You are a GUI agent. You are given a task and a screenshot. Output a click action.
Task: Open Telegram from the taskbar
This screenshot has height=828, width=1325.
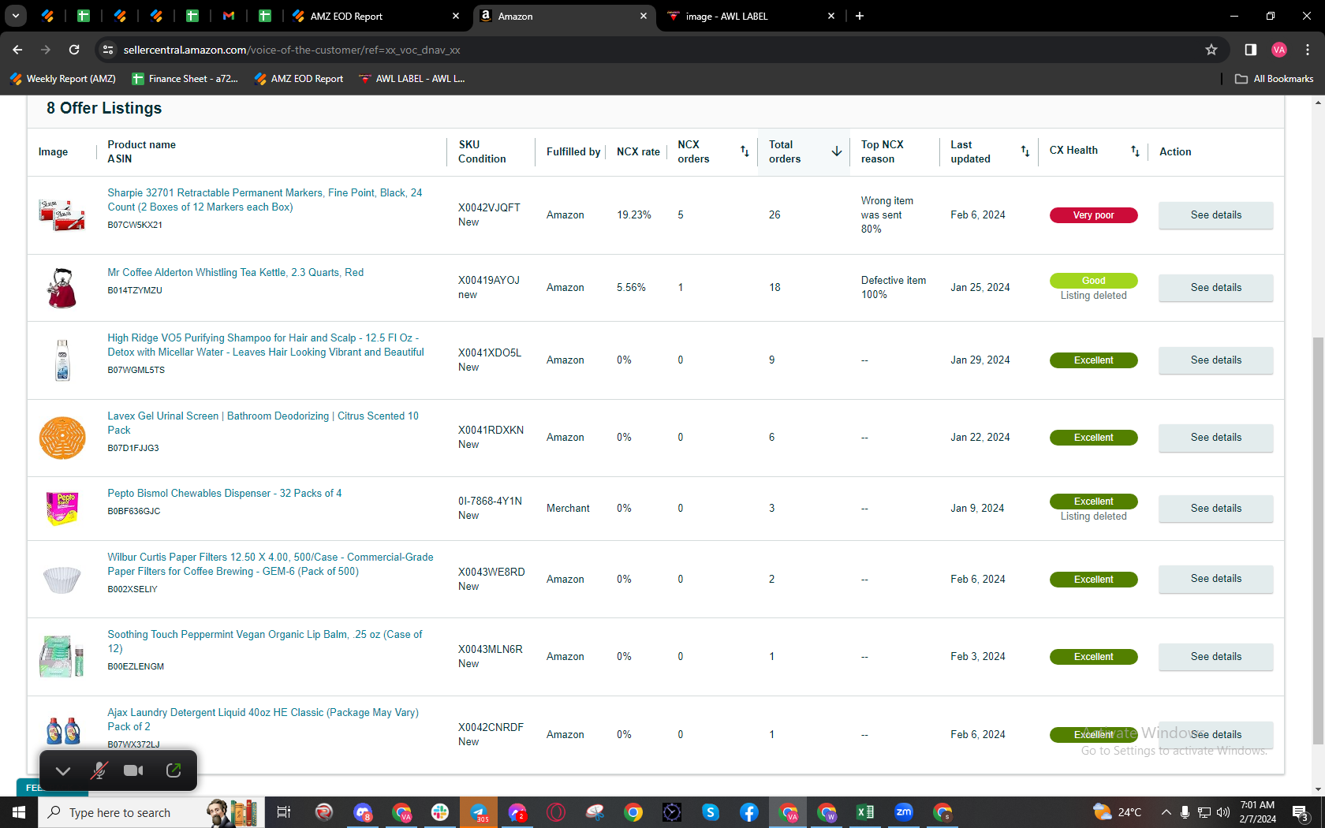click(479, 812)
